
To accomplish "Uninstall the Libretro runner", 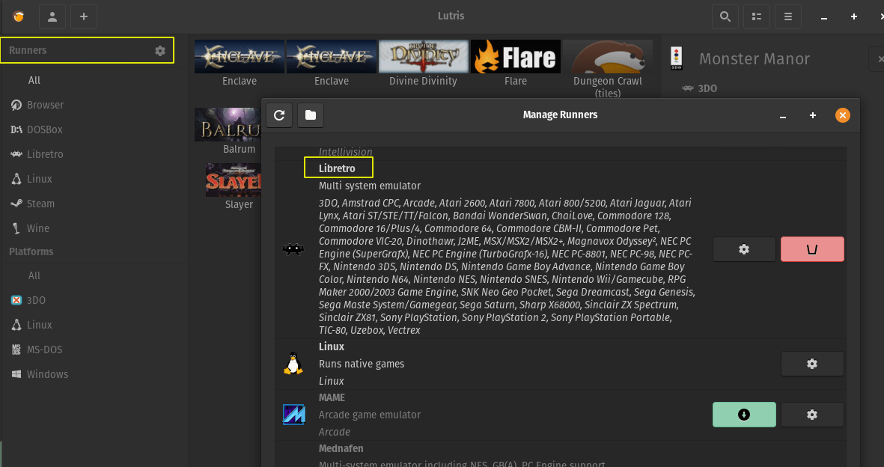I will [x=812, y=249].
